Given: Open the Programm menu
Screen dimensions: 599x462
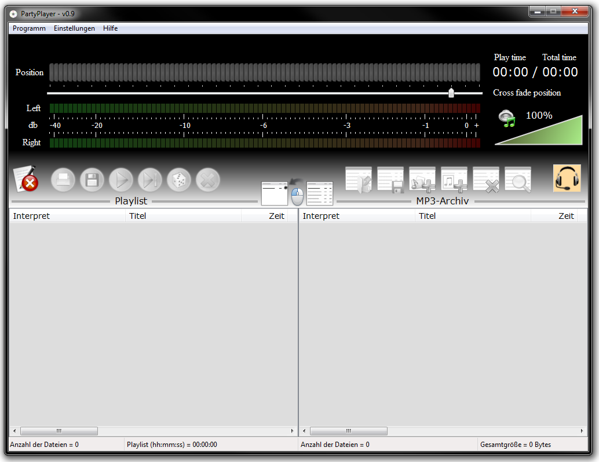Looking at the screenshot, I should point(29,28).
